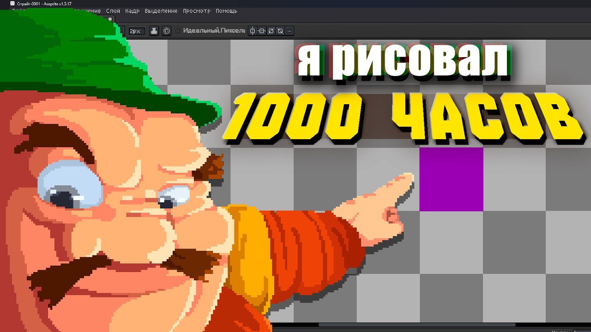Open the ink type button
This screenshot has width=591, height=332.
(154, 31)
